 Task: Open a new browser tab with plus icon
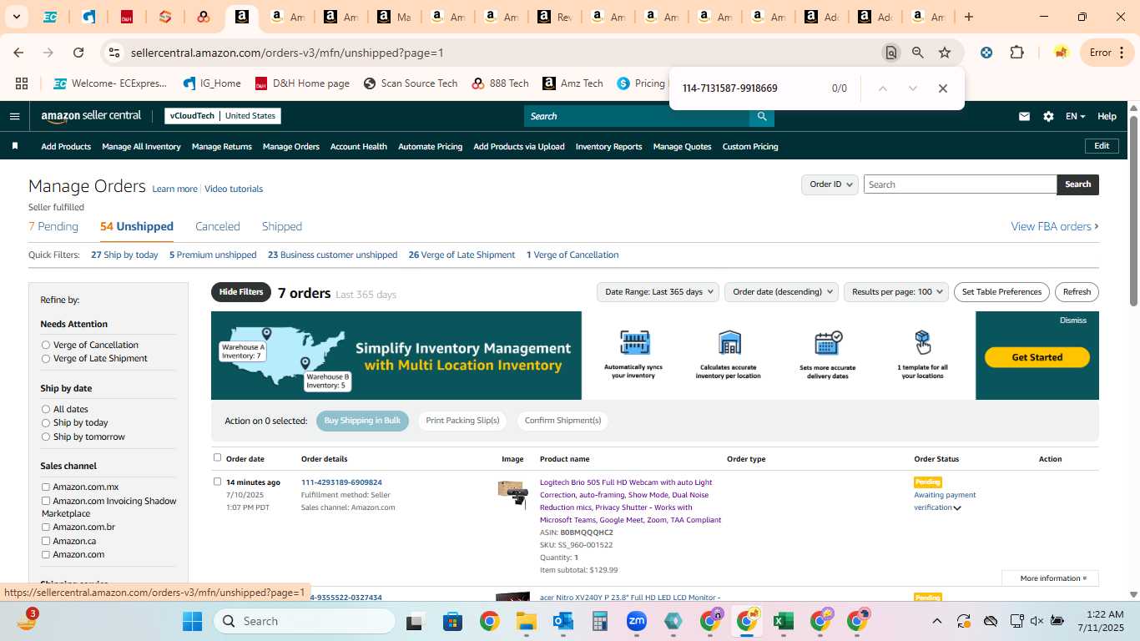[x=968, y=17]
